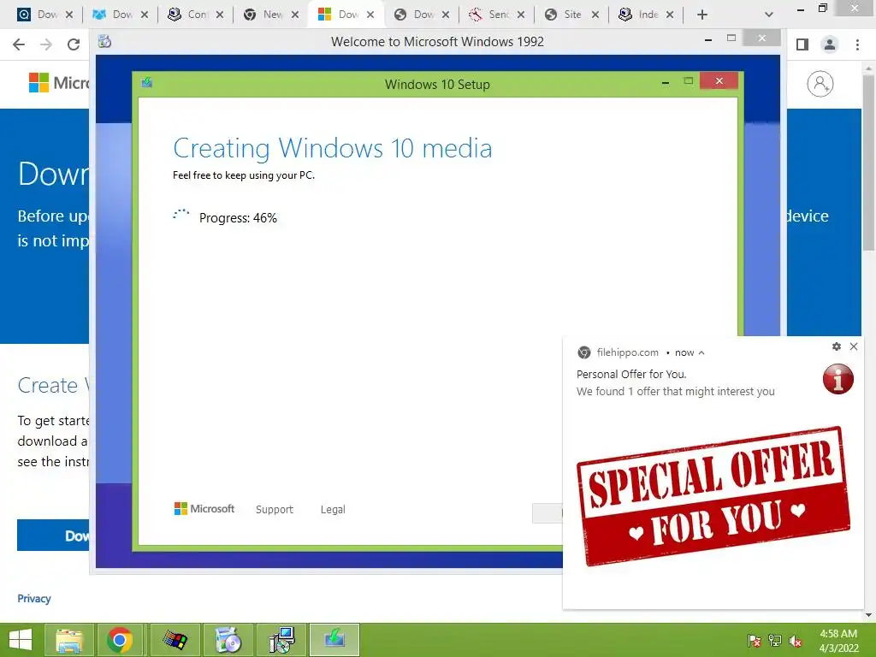Image resolution: width=876 pixels, height=657 pixels.
Task: Click the Special Offer For You image
Action: click(713, 496)
